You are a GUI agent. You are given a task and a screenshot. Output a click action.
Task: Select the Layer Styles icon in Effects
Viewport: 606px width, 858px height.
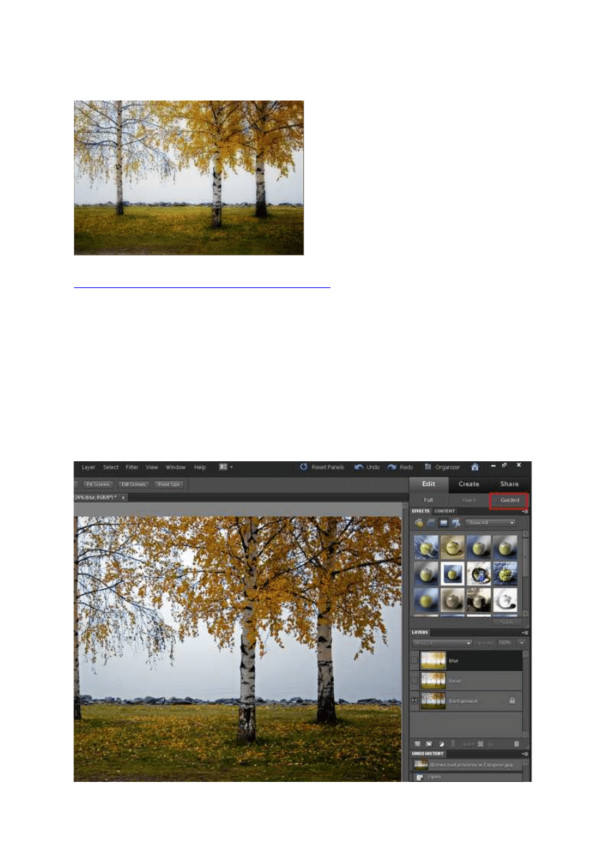coord(431,522)
